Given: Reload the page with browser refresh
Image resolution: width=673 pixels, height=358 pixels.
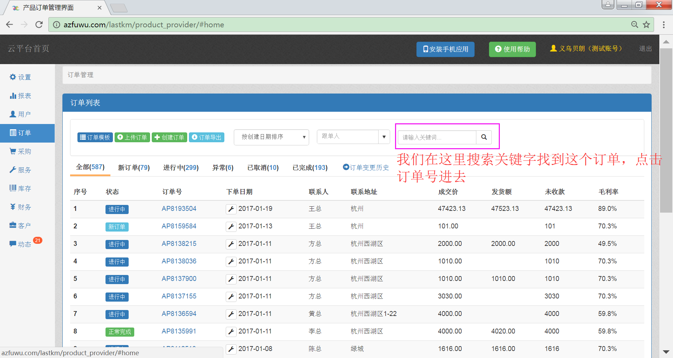Looking at the screenshot, I should 39,25.
